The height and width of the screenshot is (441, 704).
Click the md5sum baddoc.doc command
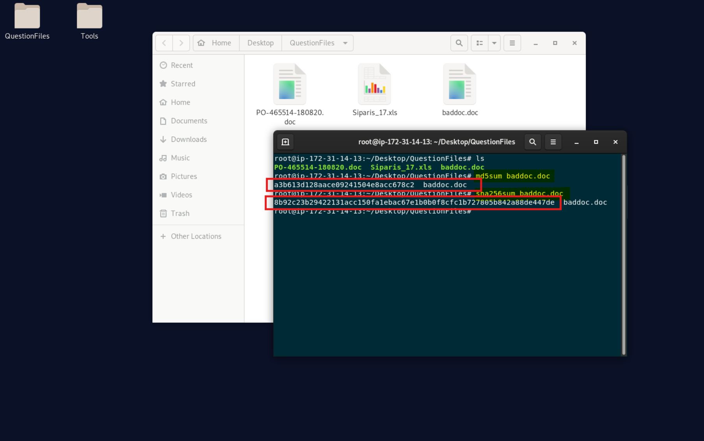coord(513,176)
